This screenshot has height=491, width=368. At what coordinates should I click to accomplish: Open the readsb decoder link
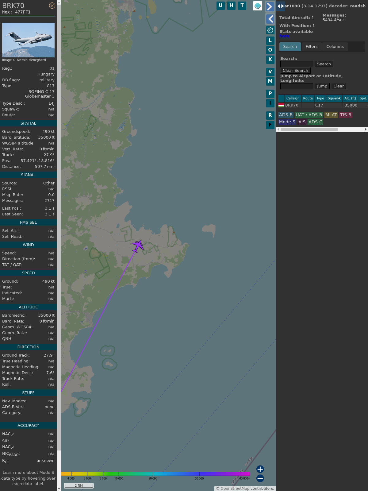click(358, 6)
